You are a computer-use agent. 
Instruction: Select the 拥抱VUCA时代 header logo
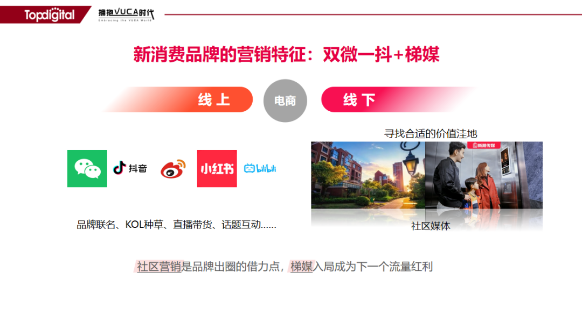pos(126,15)
